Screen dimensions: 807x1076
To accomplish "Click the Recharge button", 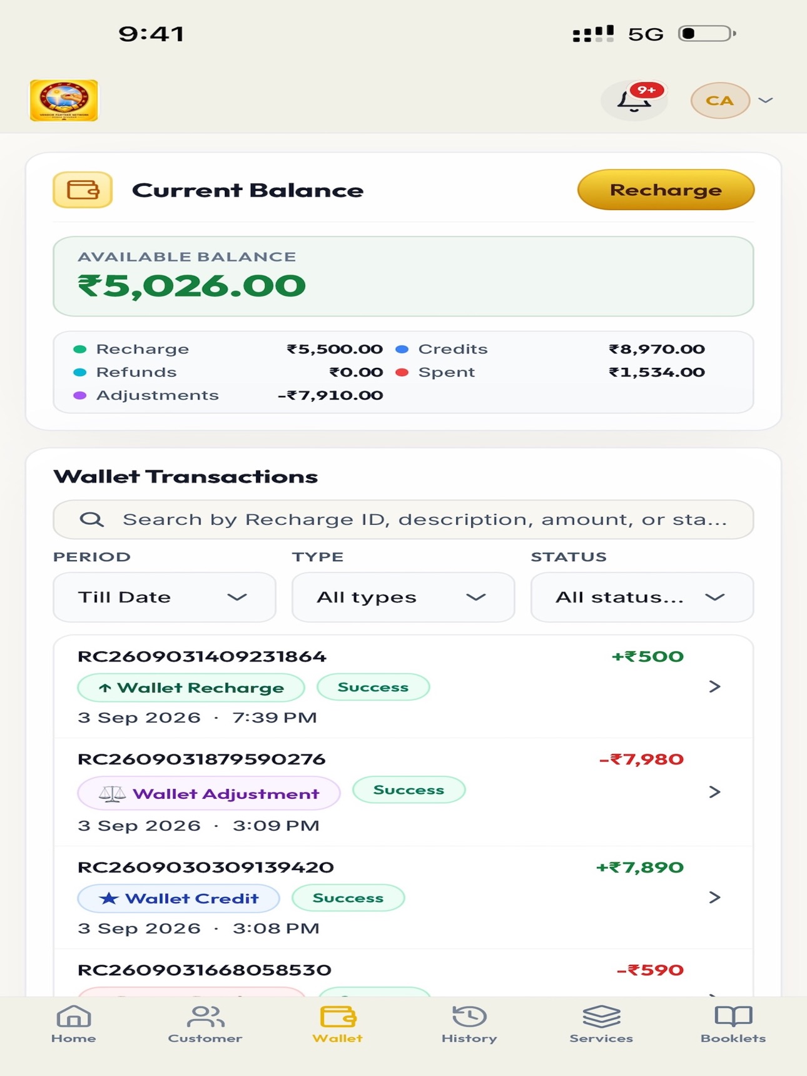I will coord(666,190).
